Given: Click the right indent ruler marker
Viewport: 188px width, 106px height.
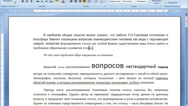Looking at the screenshot, I should tap(168, 11).
